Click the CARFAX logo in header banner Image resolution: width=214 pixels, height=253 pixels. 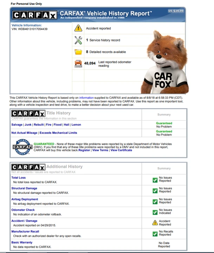[x=35, y=15]
